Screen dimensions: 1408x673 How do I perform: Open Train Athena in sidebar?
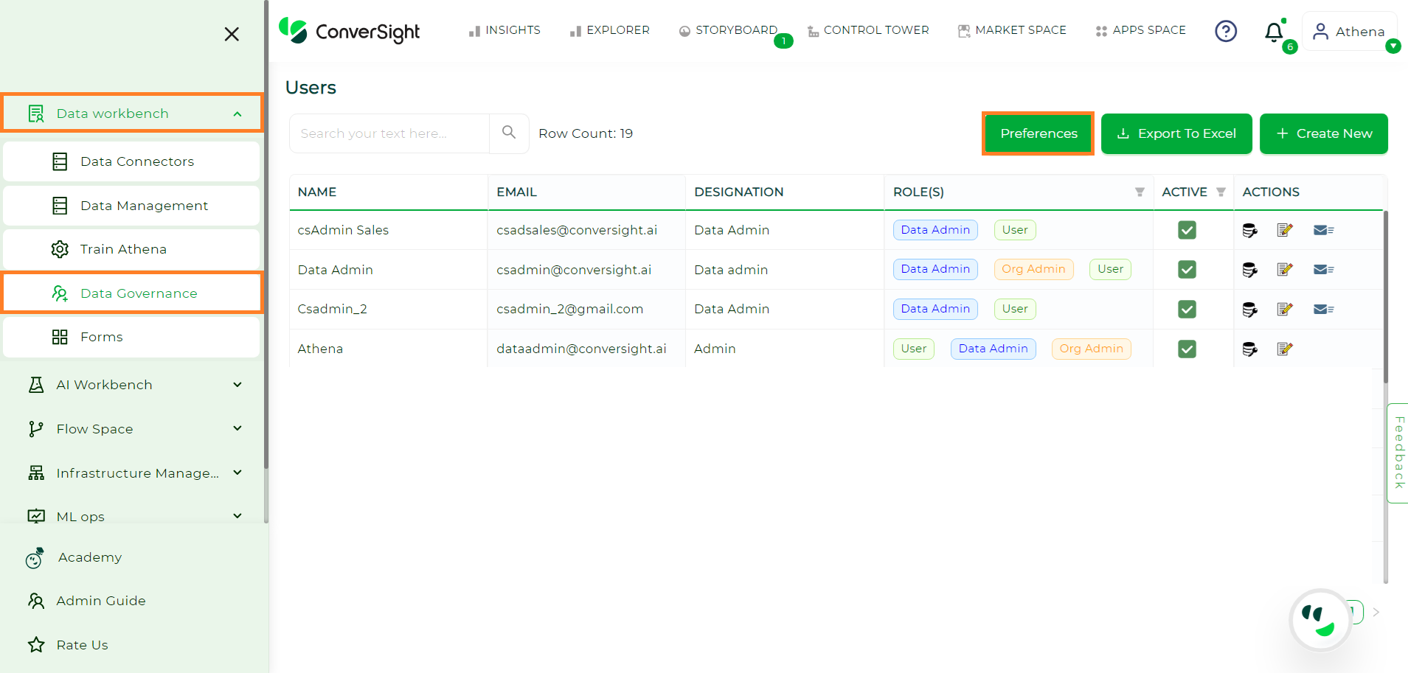tap(131, 249)
